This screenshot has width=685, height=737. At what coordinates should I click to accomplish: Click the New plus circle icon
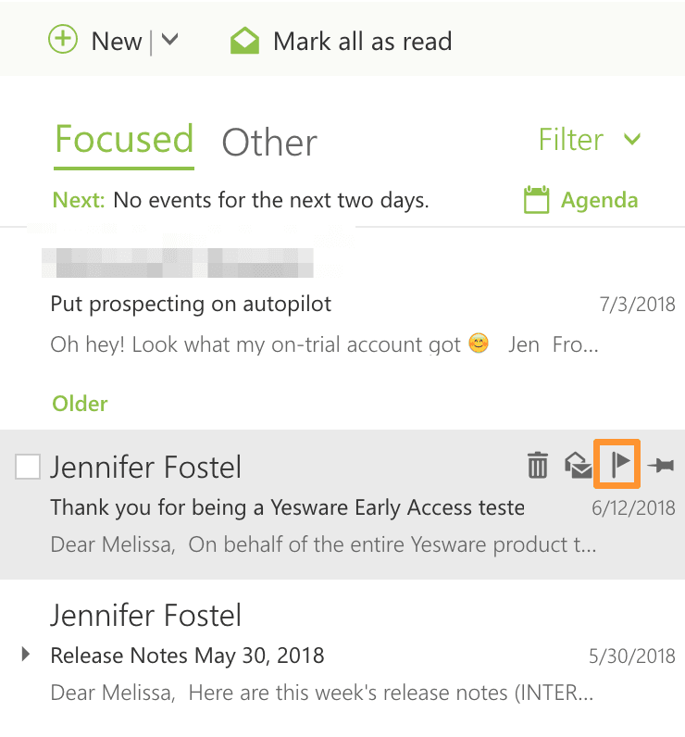coord(63,41)
